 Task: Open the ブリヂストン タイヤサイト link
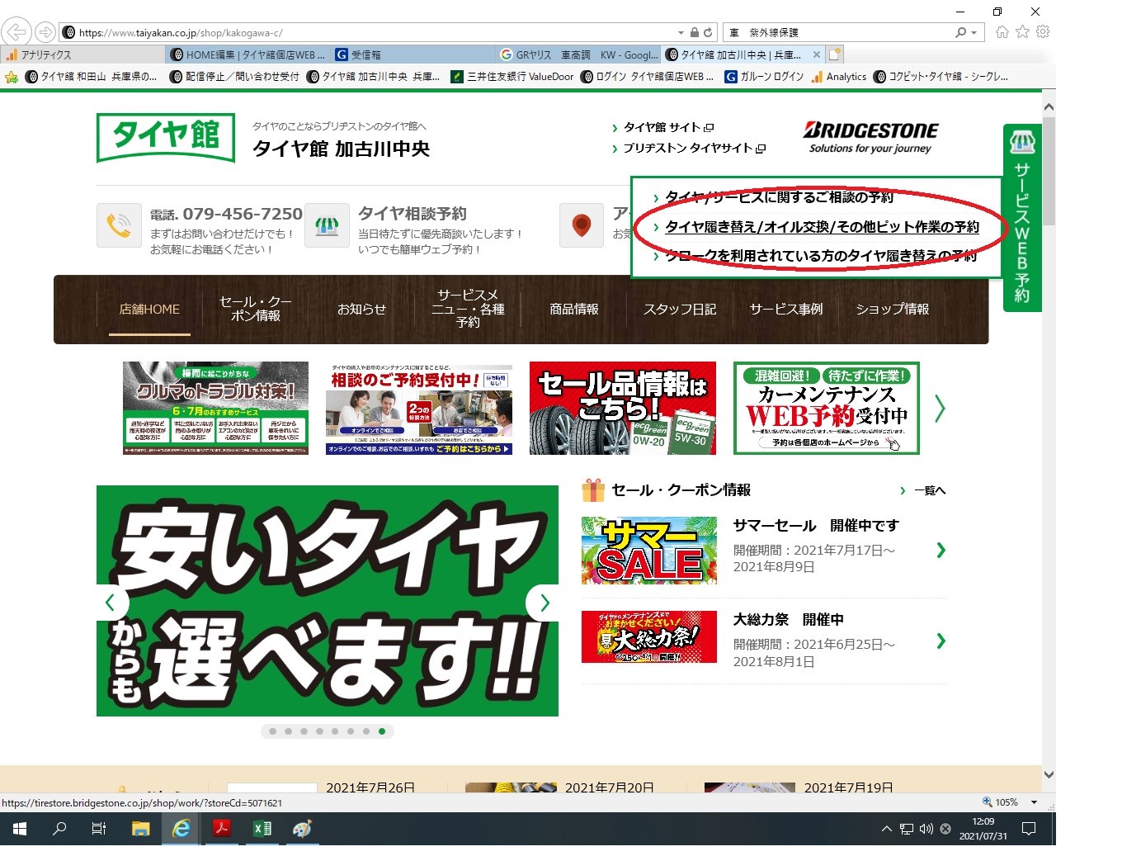coord(694,149)
